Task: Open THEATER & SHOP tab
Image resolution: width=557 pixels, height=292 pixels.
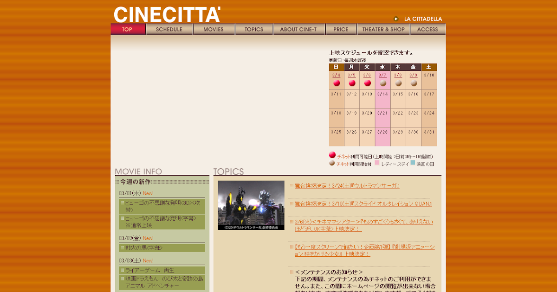Action: [383, 29]
